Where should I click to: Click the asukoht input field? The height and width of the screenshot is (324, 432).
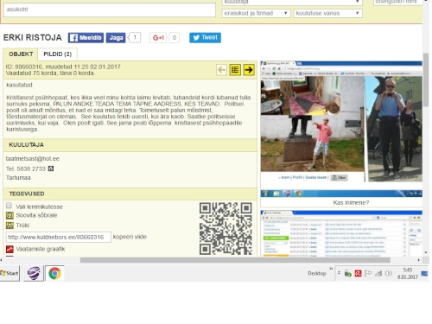110,10
